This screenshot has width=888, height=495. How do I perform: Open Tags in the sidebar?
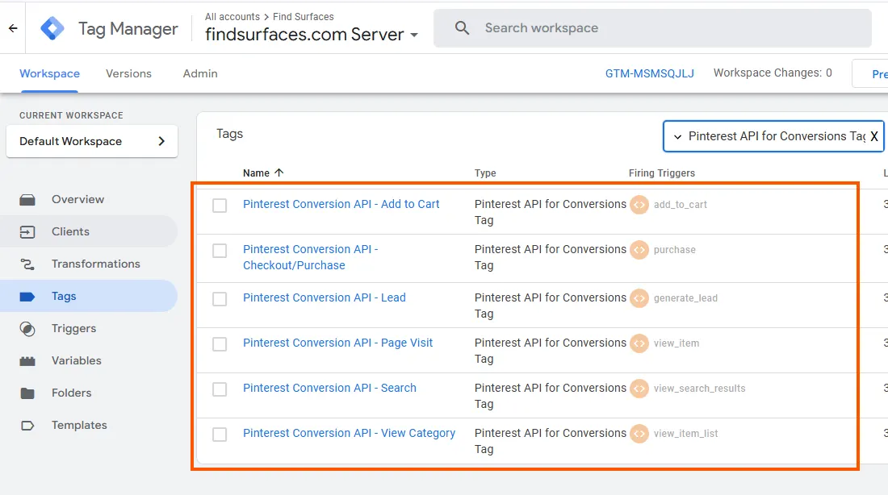coord(90,297)
